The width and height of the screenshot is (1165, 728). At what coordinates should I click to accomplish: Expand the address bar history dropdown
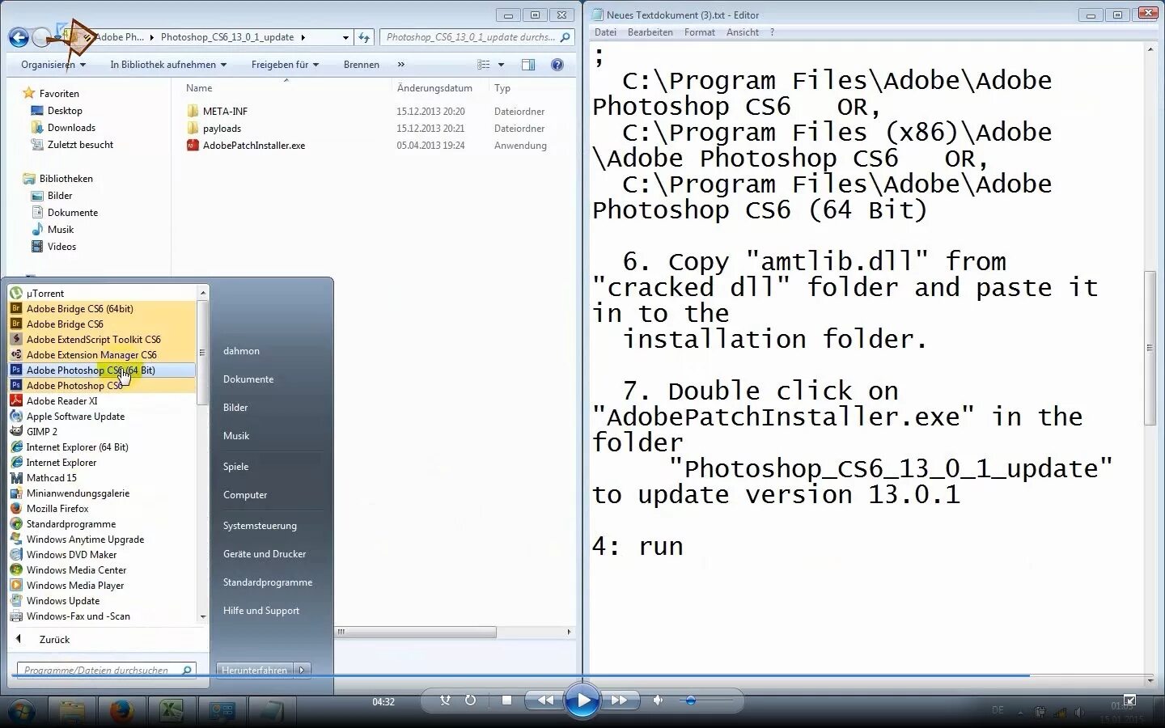[345, 37]
